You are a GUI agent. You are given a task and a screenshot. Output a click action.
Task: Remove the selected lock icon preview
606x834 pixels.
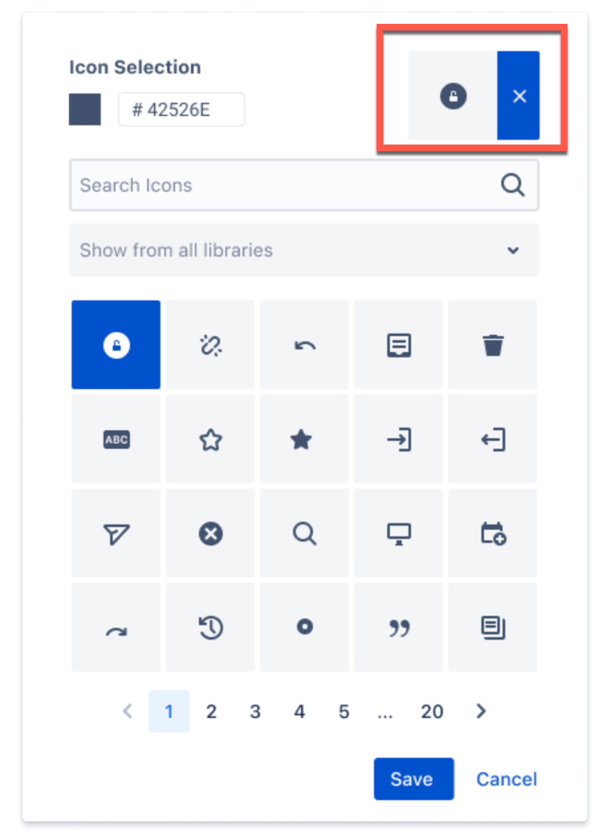[518, 95]
